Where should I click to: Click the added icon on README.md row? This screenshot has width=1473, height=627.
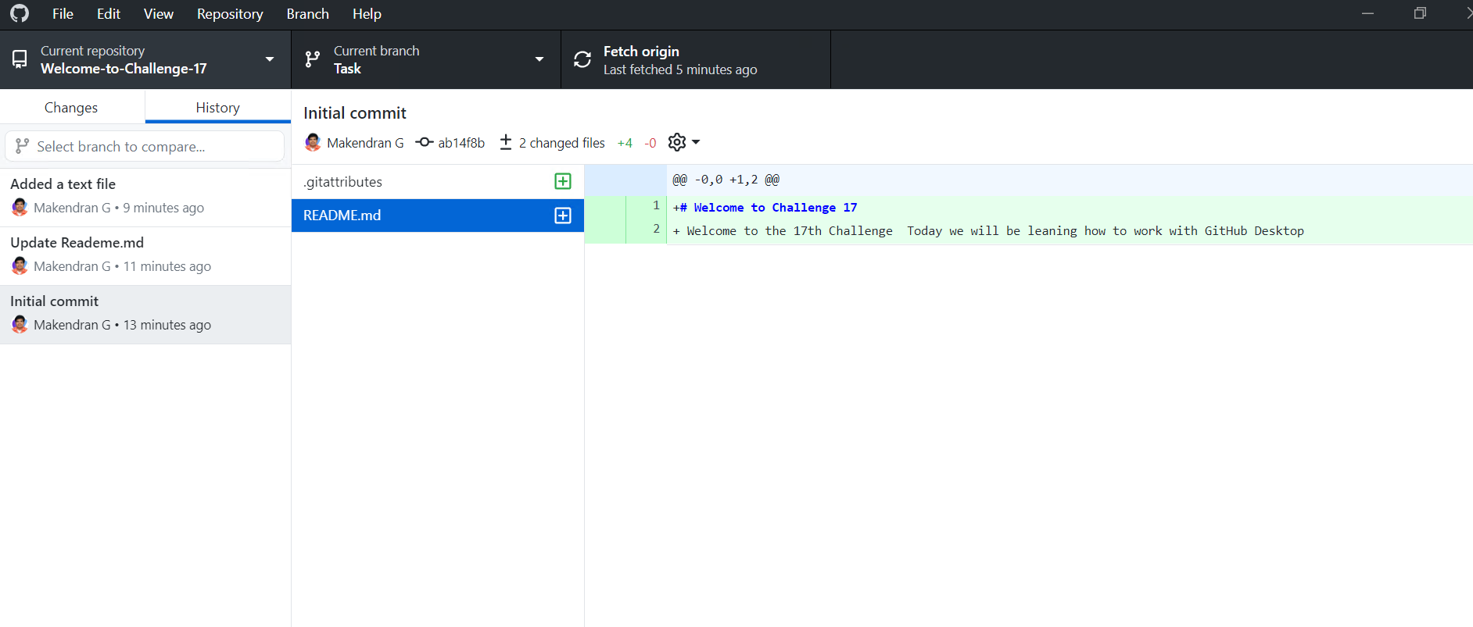pos(563,216)
